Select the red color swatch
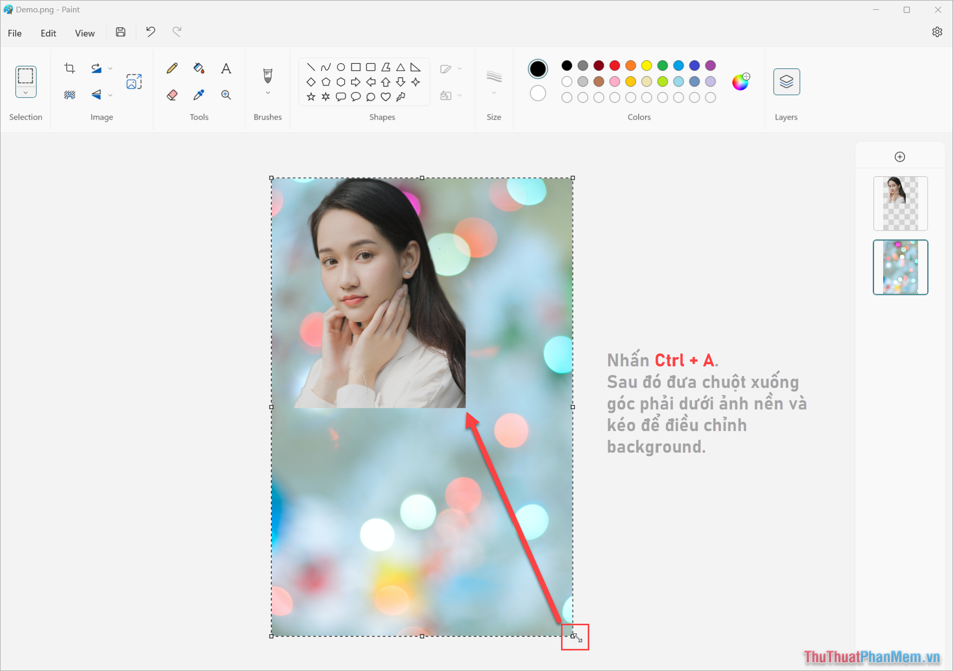The height and width of the screenshot is (671, 953). tap(614, 66)
